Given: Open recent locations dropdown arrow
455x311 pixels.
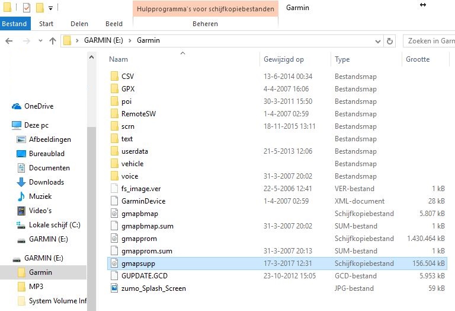Looking at the screenshot, I should pos(40,41).
